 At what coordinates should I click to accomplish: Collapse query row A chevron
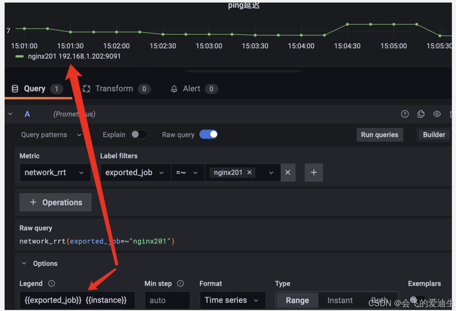[x=10, y=114]
